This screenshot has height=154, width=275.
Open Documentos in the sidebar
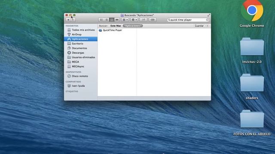tap(81, 48)
